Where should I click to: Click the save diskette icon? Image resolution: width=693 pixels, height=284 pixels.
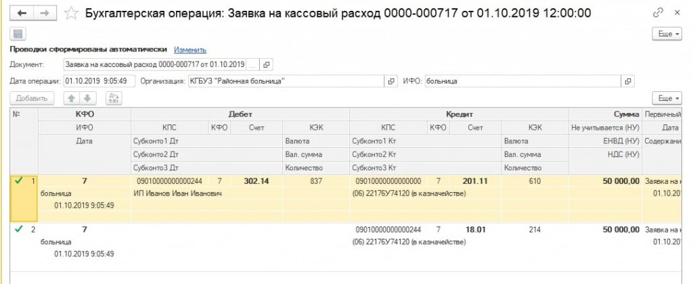(x=18, y=34)
